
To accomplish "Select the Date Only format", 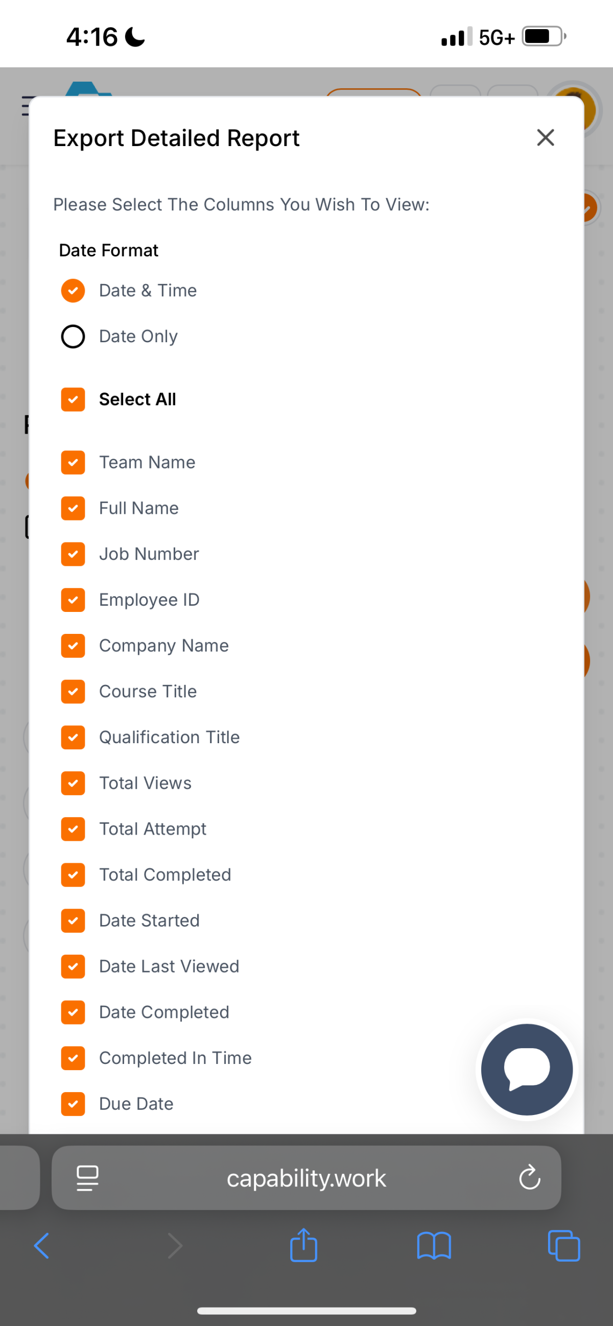I will 73,336.
